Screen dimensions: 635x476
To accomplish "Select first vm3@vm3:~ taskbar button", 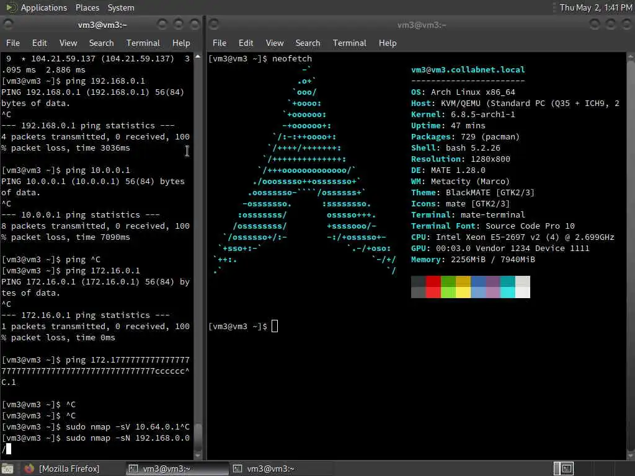I will click(176, 469).
